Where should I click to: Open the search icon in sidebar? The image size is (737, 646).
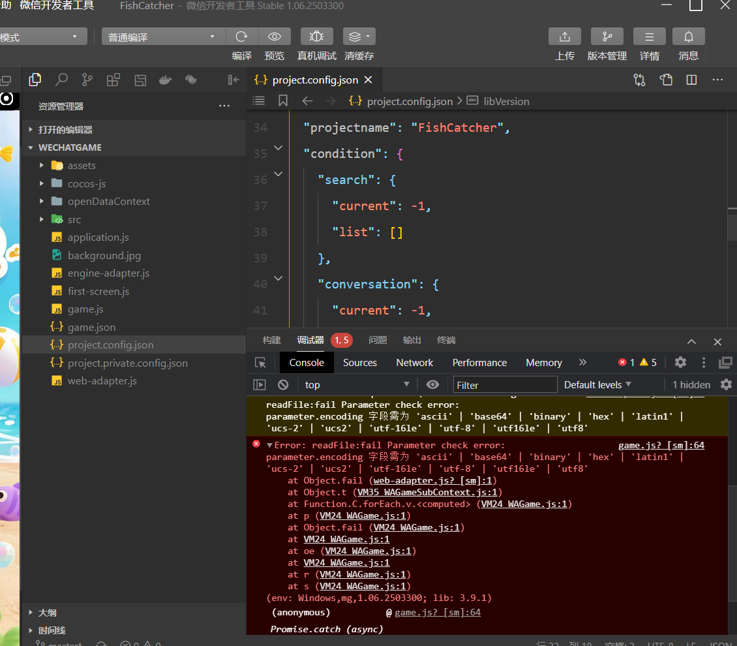61,80
